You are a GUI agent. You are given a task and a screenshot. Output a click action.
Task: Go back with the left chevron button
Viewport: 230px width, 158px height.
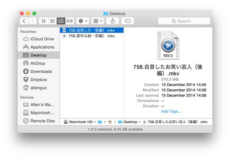[24, 21]
